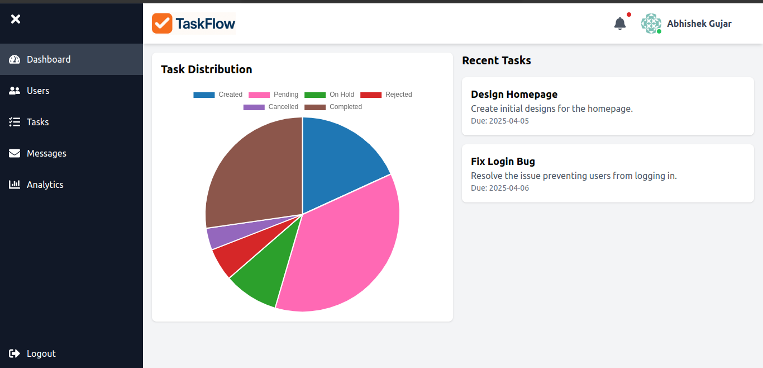Open the Messages menu item
The width and height of the screenshot is (763, 368).
coord(46,153)
